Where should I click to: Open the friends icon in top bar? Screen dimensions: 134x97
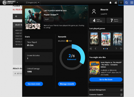(x=116, y=3)
